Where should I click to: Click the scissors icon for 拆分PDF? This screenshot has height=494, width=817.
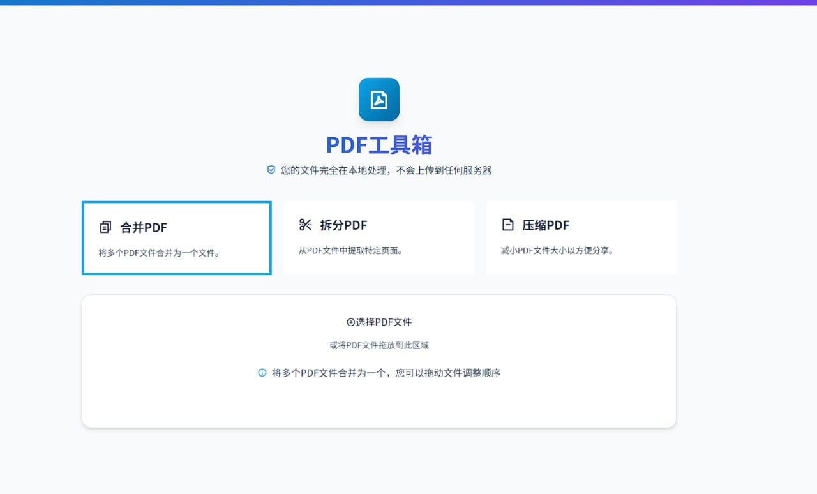[306, 225]
